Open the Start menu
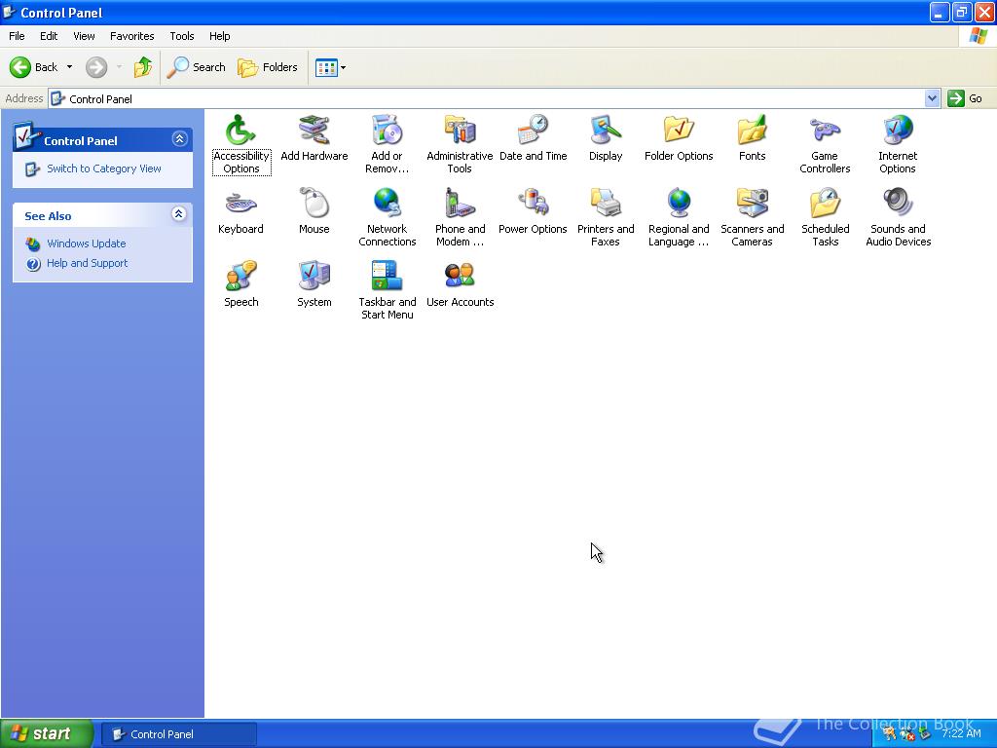997x748 pixels. click(47, 733)
